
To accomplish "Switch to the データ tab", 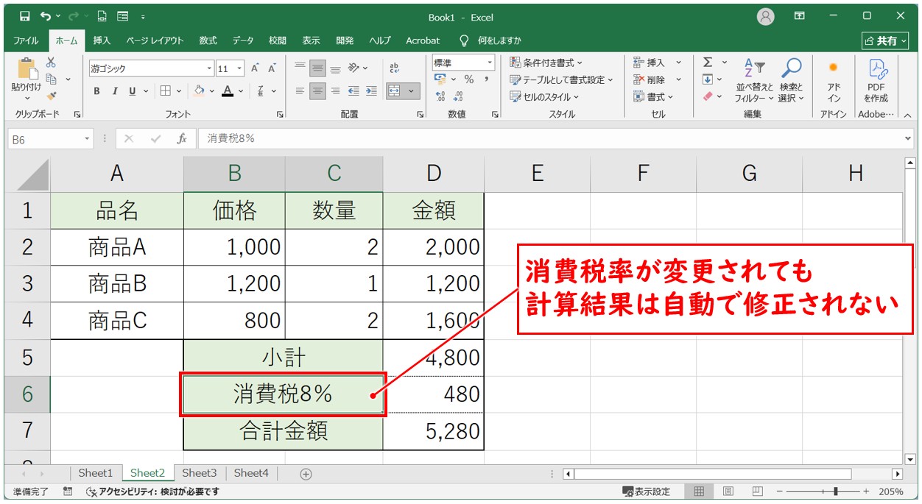I will click(x=242, y=40).
